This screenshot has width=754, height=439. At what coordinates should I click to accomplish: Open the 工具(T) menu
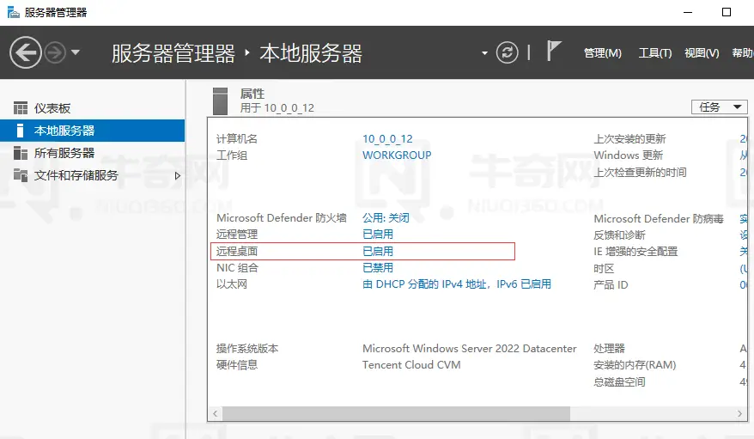tap(655, 53)
